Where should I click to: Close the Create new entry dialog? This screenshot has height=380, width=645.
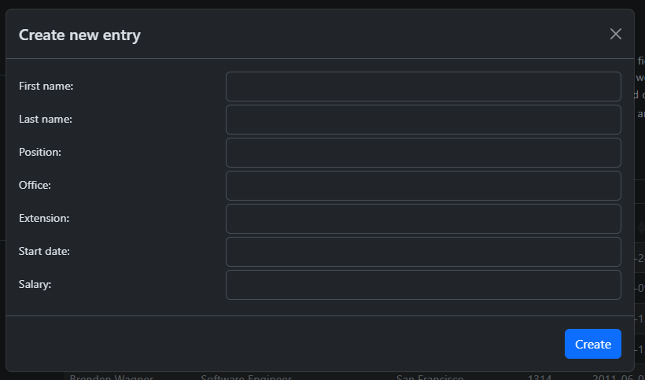(616, 34)
